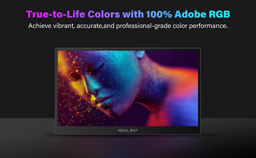Image resolution: width=256 pixels, height=158 pixels.
Task: Click the "RGB" text in headline
Action: 219,14
